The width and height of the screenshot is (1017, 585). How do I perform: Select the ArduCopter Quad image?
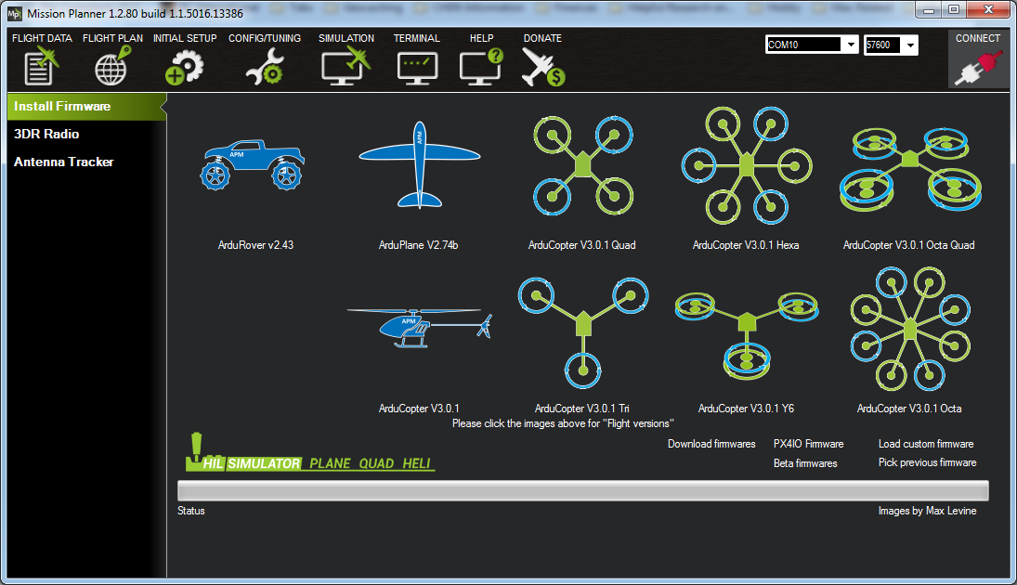coord(583,165)
